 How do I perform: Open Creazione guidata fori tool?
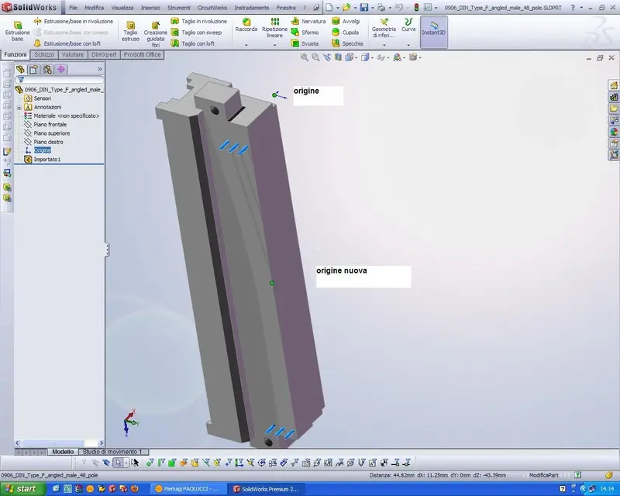tap(156, 34)
